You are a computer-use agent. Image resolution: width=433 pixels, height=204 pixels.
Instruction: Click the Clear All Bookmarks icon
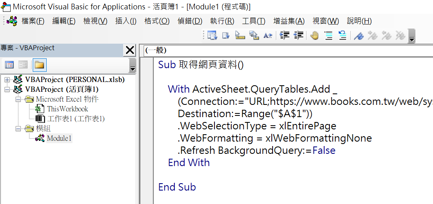tap(400, 35)
